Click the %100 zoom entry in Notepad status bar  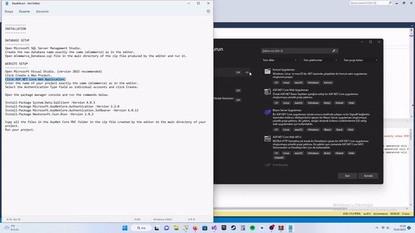[137, 219]
